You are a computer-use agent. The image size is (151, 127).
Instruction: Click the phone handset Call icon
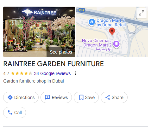10,113
